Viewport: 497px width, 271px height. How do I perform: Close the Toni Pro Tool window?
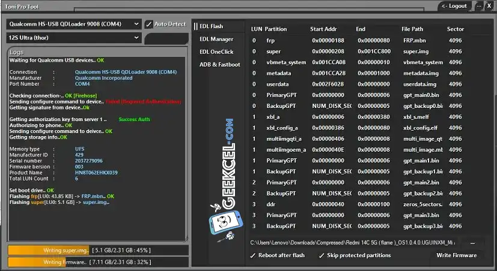(489, 6)
